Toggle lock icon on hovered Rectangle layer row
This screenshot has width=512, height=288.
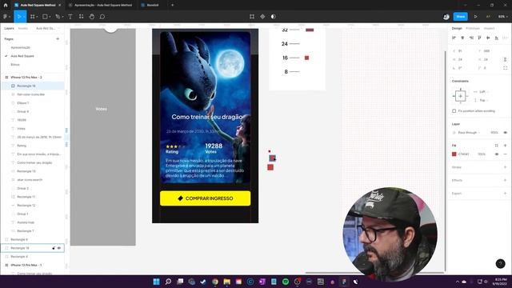(x=54, y=248)
